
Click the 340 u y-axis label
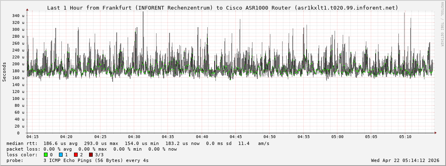[18, 16]
